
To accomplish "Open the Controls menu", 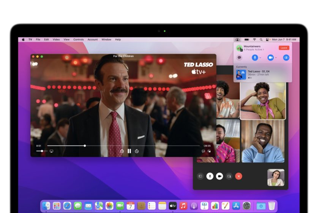I will pos(78,40).
